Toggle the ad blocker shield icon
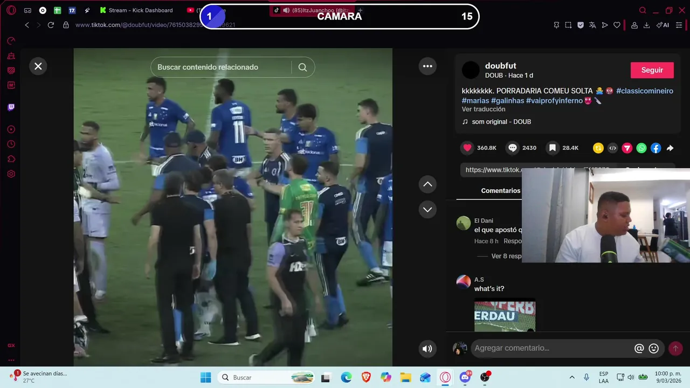 [x=581, y=25]
